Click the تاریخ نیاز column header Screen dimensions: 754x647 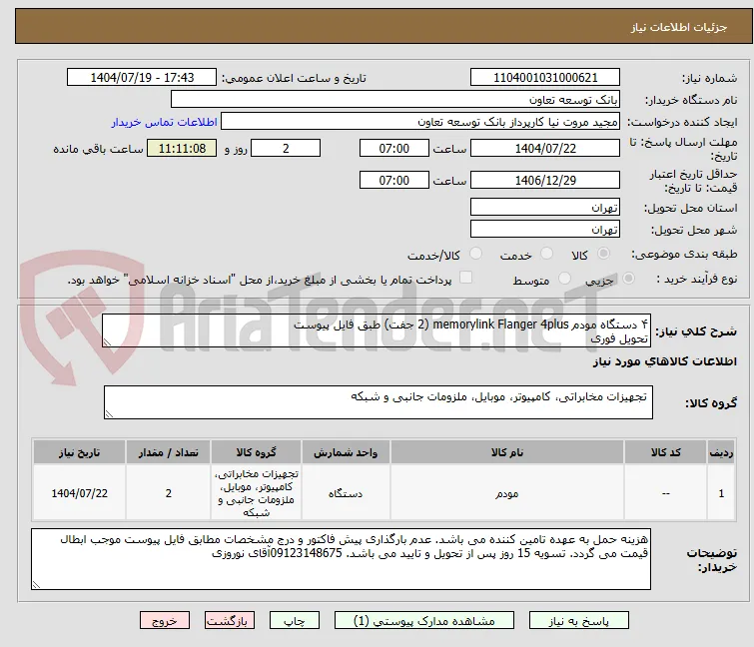[79, 452]
